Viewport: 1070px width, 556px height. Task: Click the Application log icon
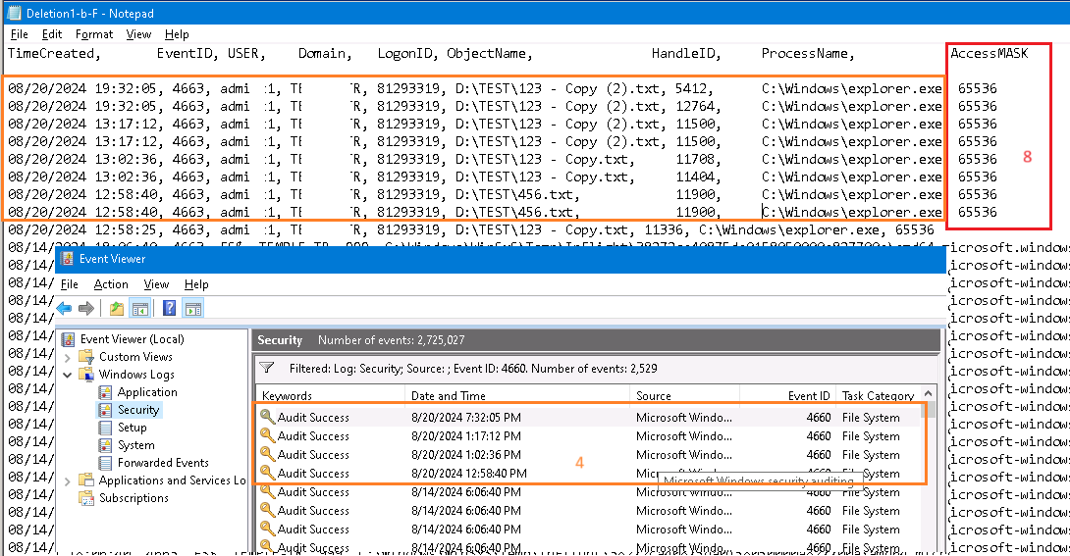(x=105, y=392)
